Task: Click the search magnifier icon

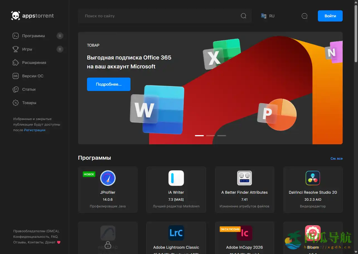Action: [x=243, y=16]
